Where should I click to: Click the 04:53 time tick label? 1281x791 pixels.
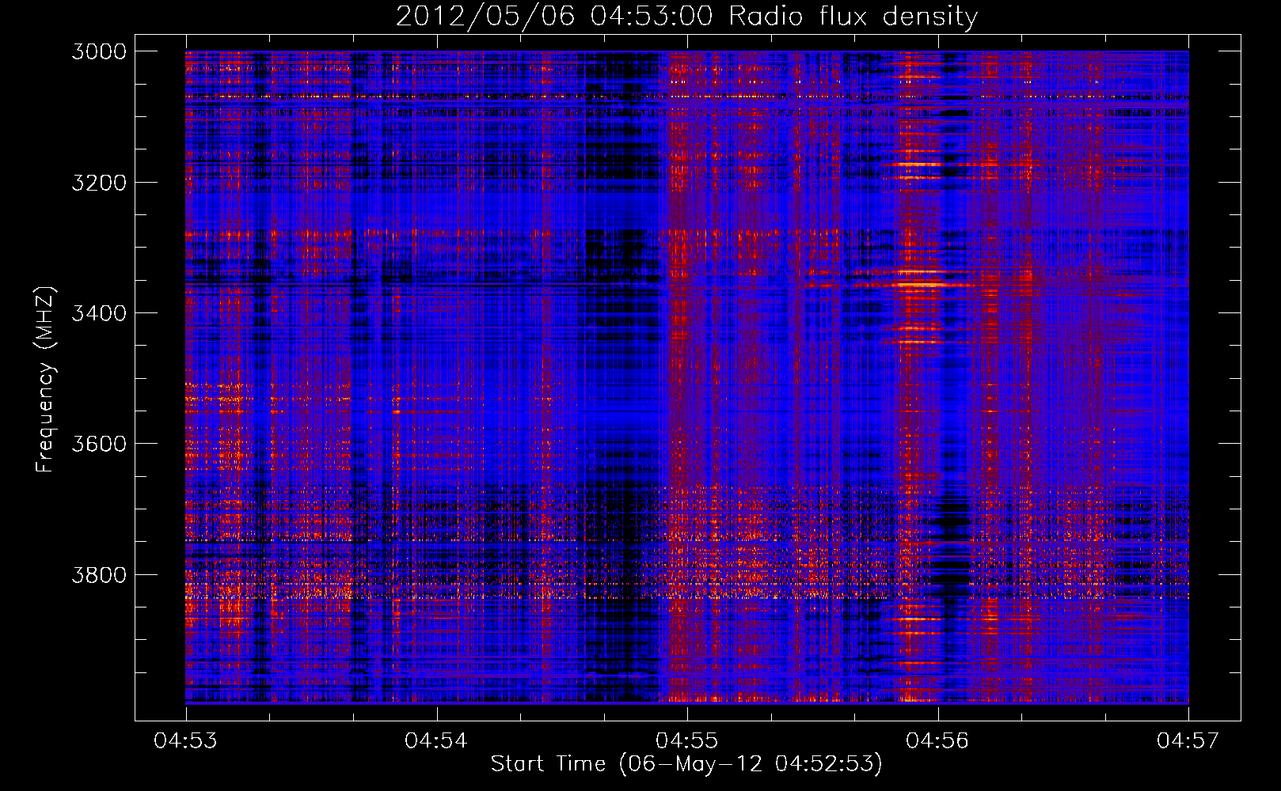[x=185, y=740]
